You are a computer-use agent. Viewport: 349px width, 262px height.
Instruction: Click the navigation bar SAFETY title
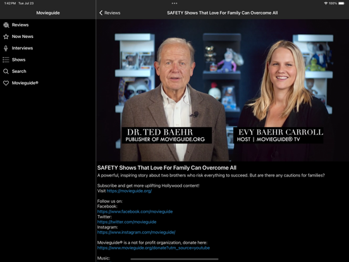[223, 13]
